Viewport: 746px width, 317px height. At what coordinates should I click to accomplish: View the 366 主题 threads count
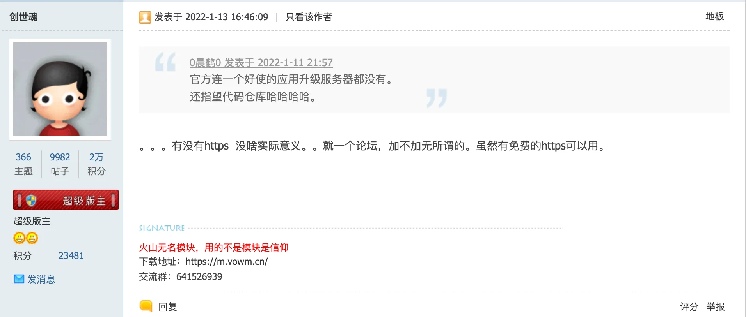pyautogui.click(x=23, y=164)
